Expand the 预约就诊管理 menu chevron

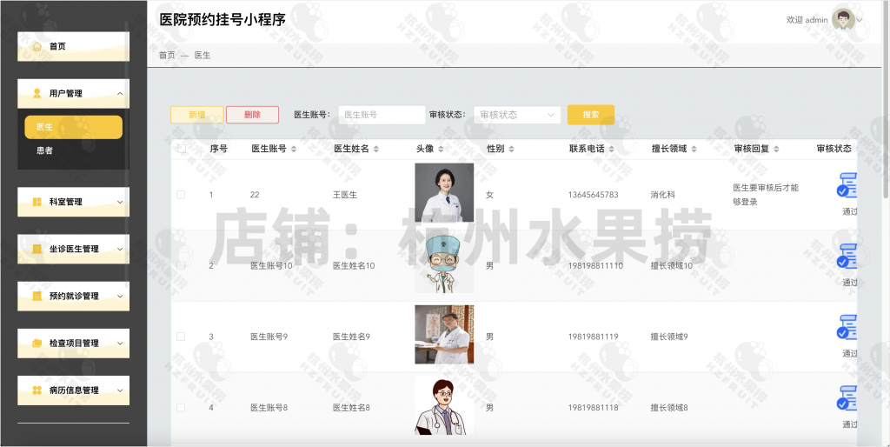pos(120,296)
